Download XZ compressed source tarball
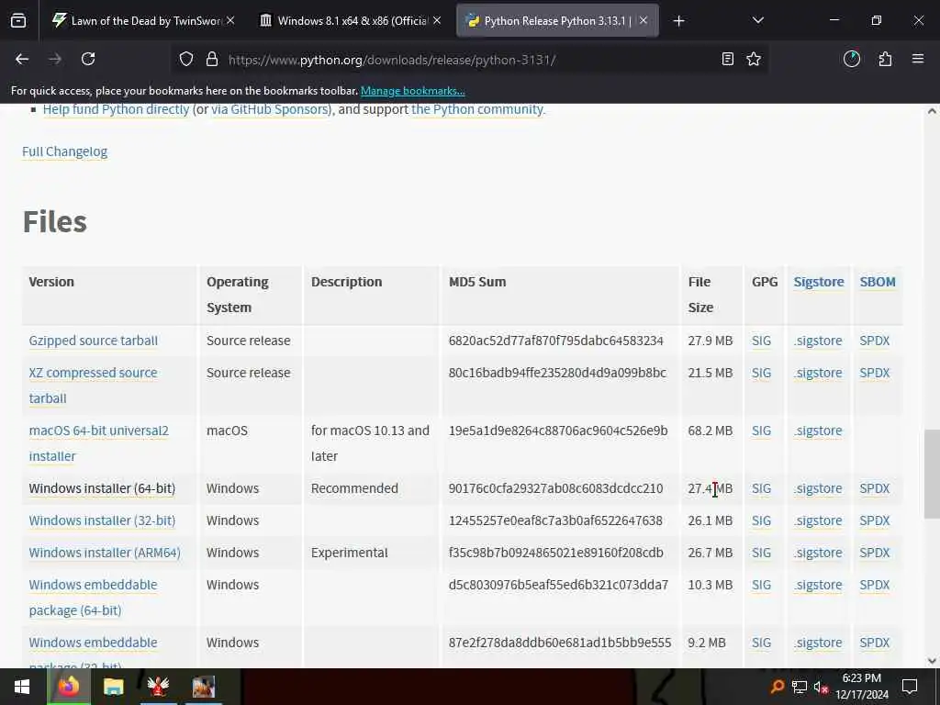The width and height of the screenshot is (940, 705). [93, 386]
